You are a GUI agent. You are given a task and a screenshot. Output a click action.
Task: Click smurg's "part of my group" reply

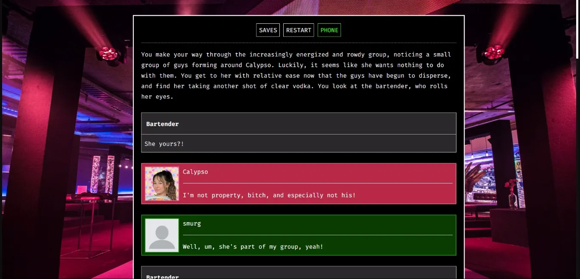(253, 247)
